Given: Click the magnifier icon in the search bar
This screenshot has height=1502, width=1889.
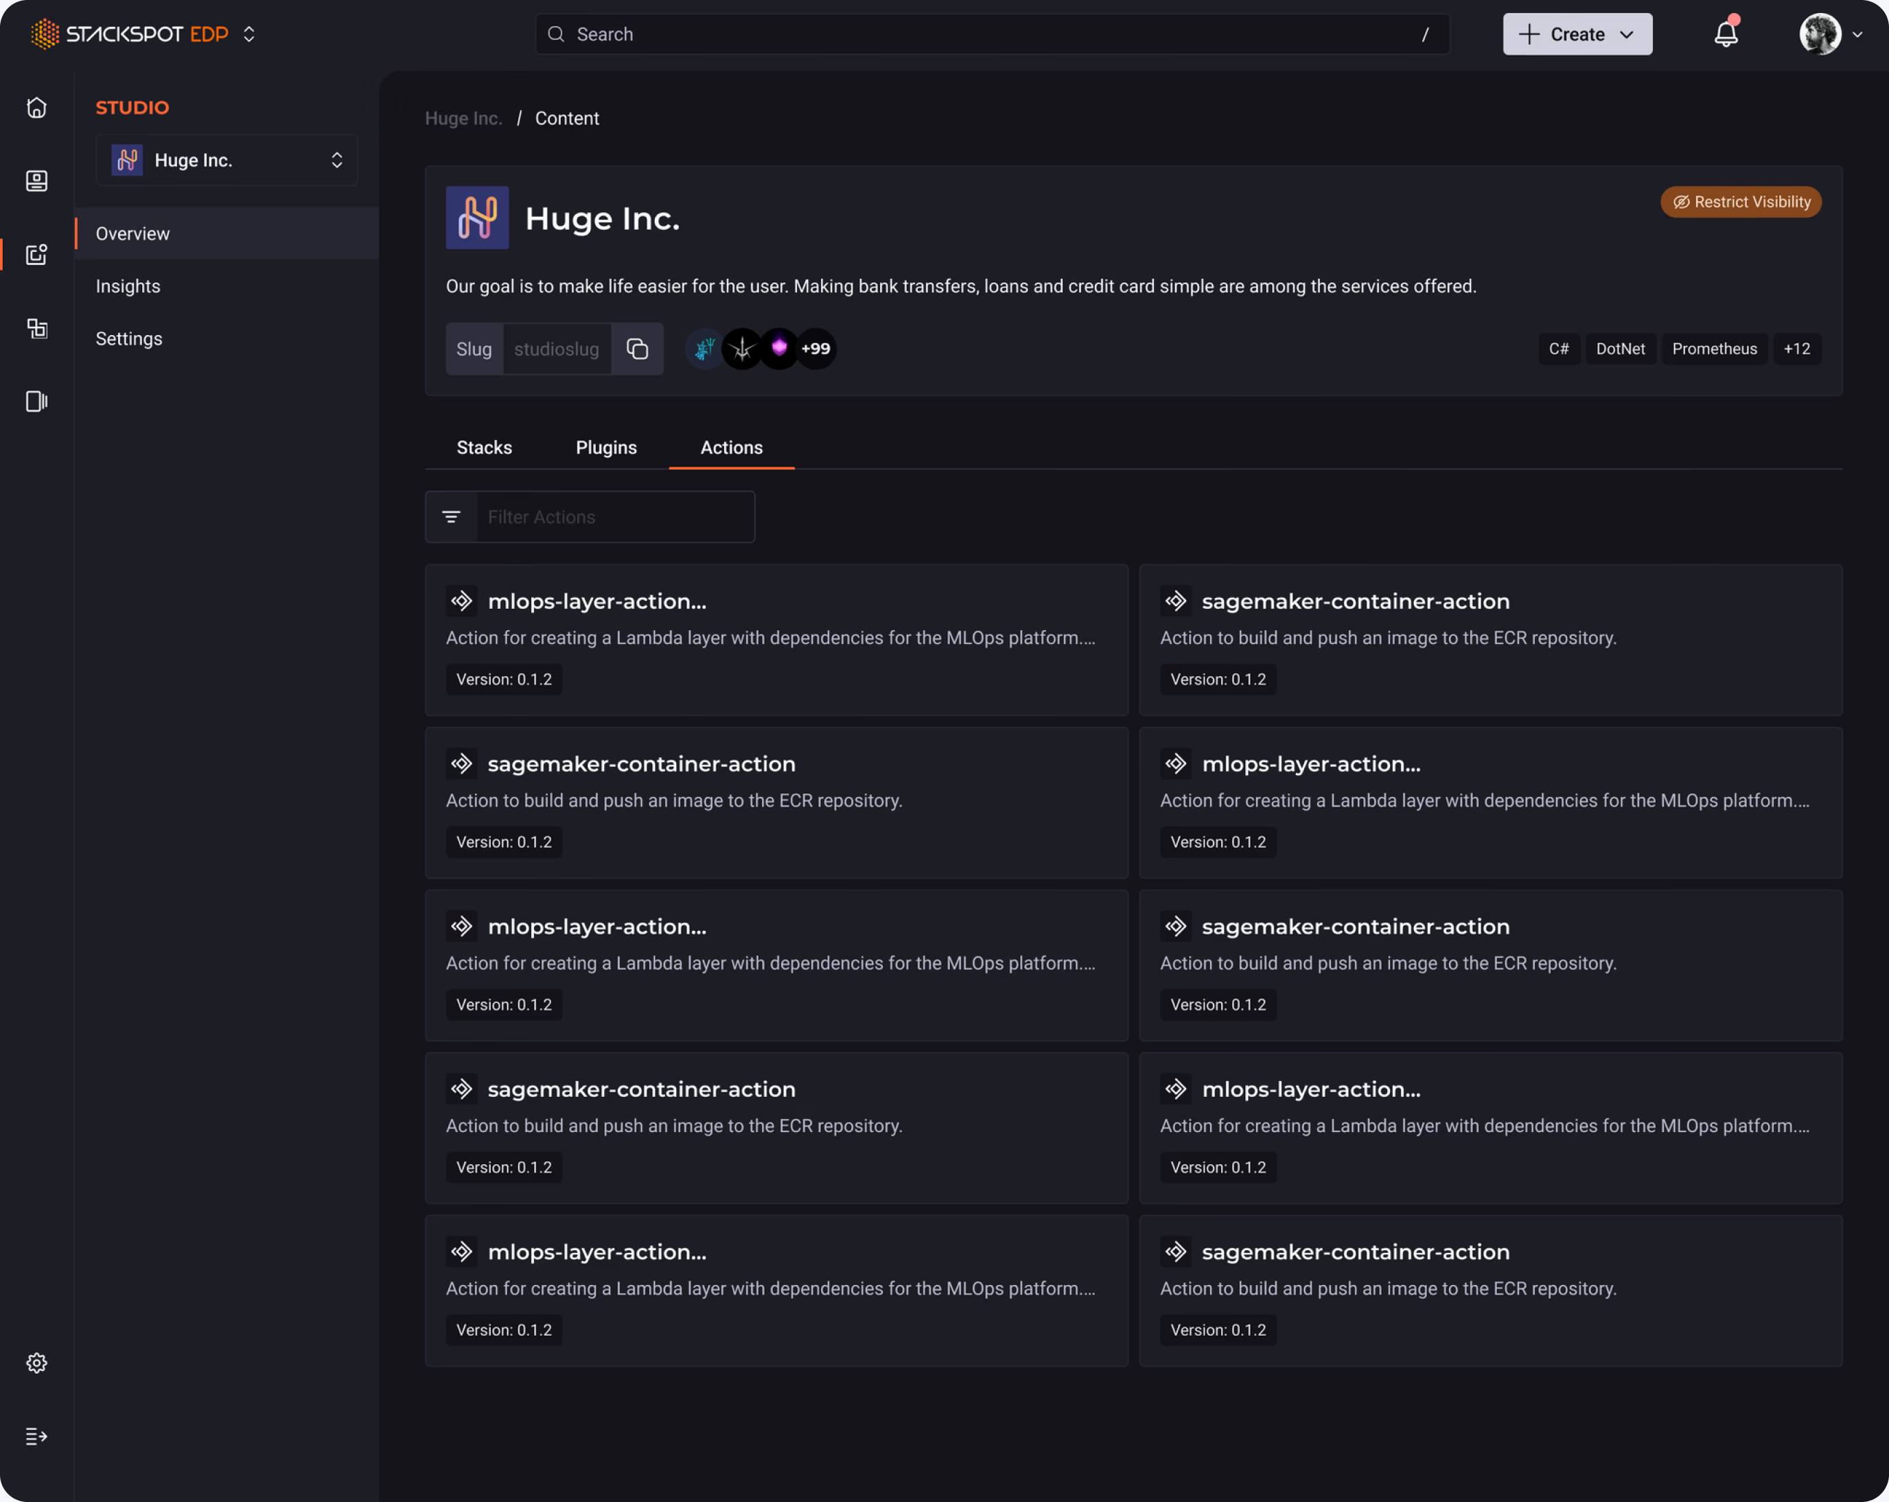Looking at the screenshot, I should (555, 34).
